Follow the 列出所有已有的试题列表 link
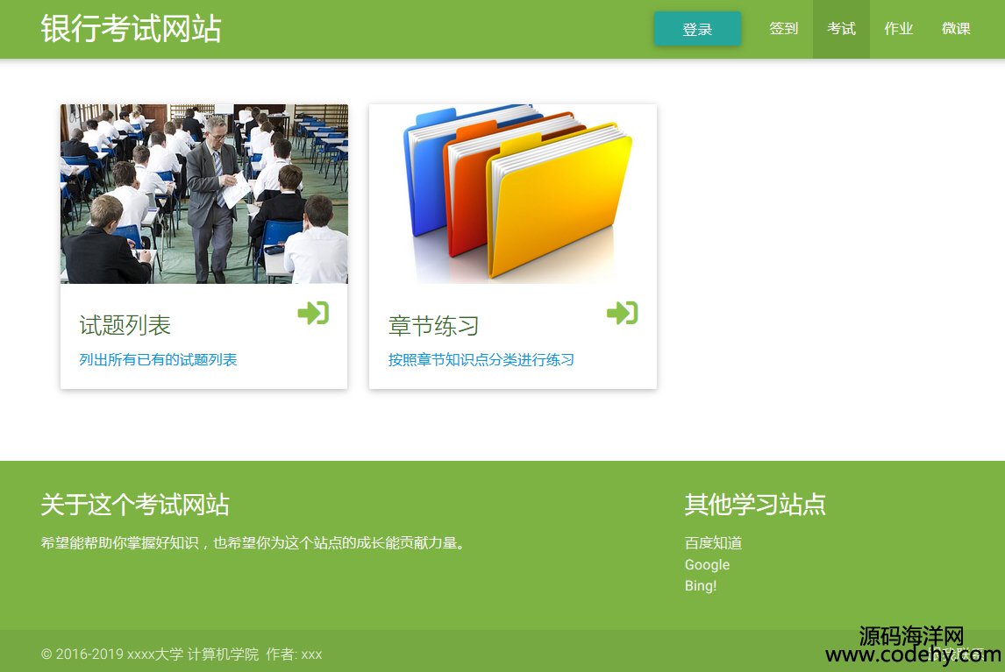The image size is (1005, 672). coord(158,359)
